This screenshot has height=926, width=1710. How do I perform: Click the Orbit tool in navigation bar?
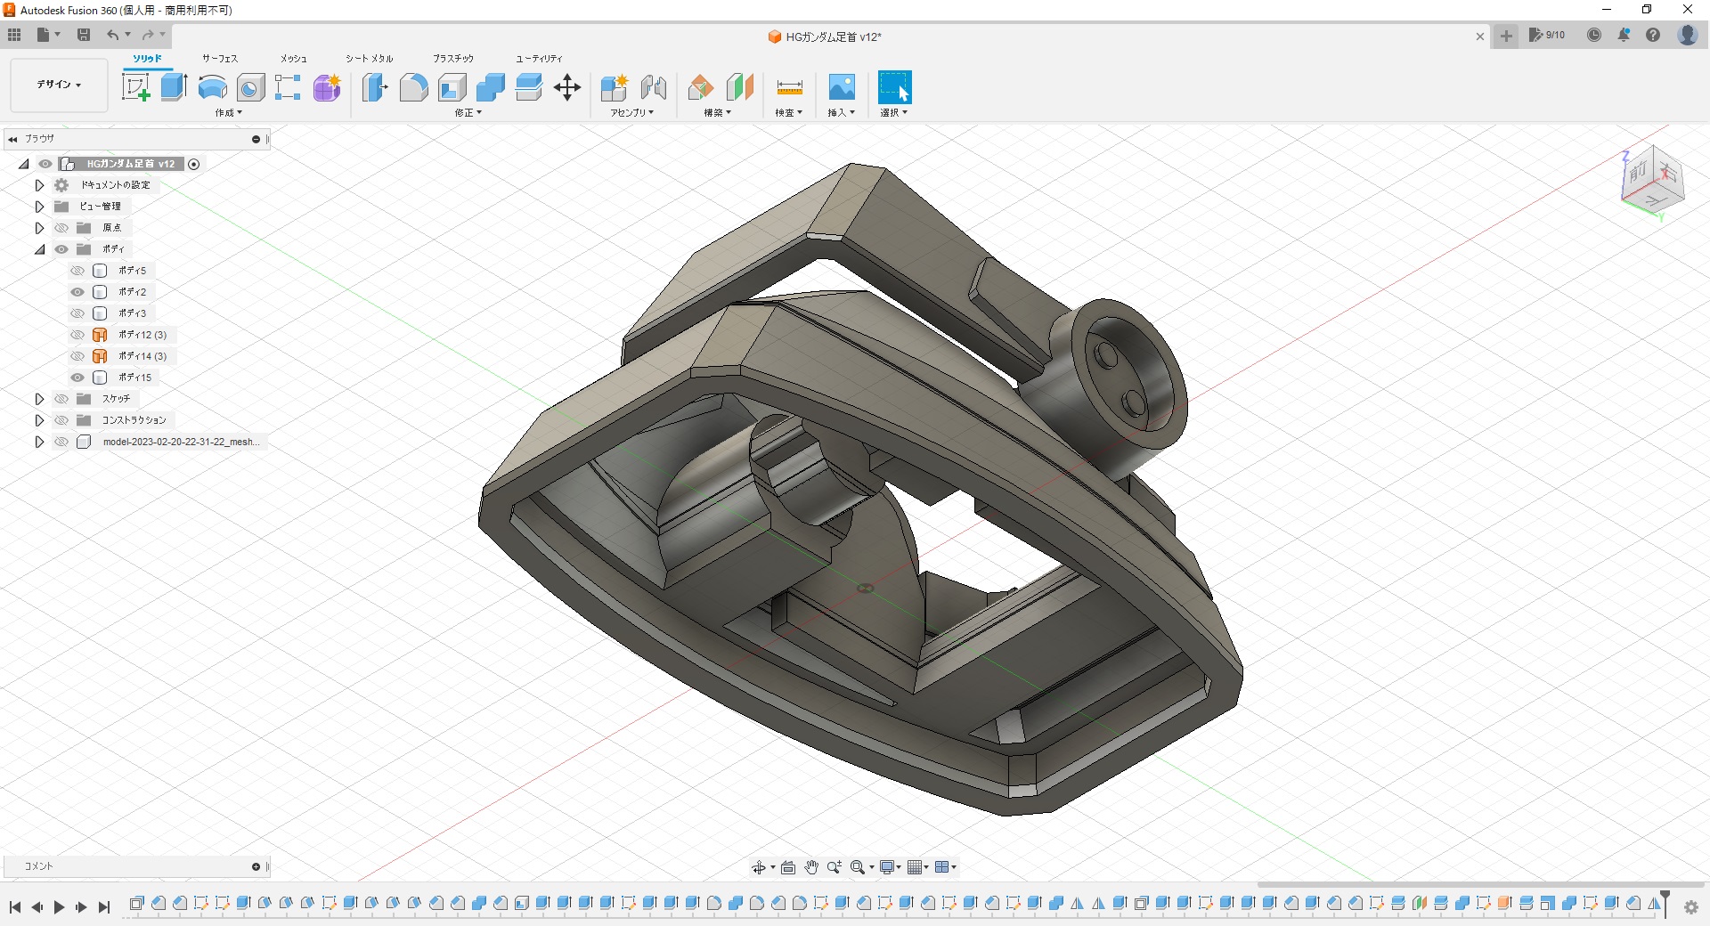point(759,867)
